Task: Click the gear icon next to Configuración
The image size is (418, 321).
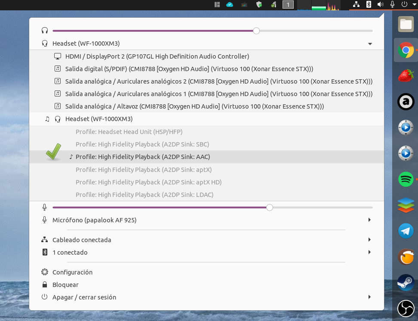Action: [45, 272]
